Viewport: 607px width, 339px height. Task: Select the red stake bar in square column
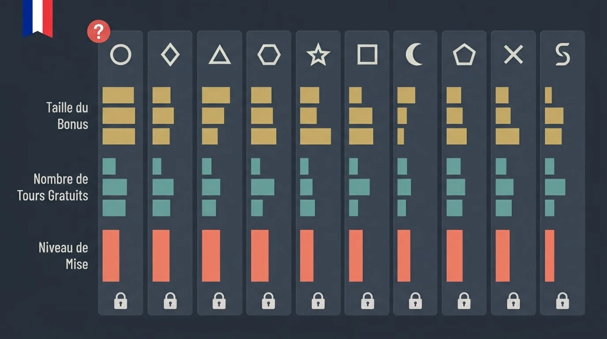[356, 256]
